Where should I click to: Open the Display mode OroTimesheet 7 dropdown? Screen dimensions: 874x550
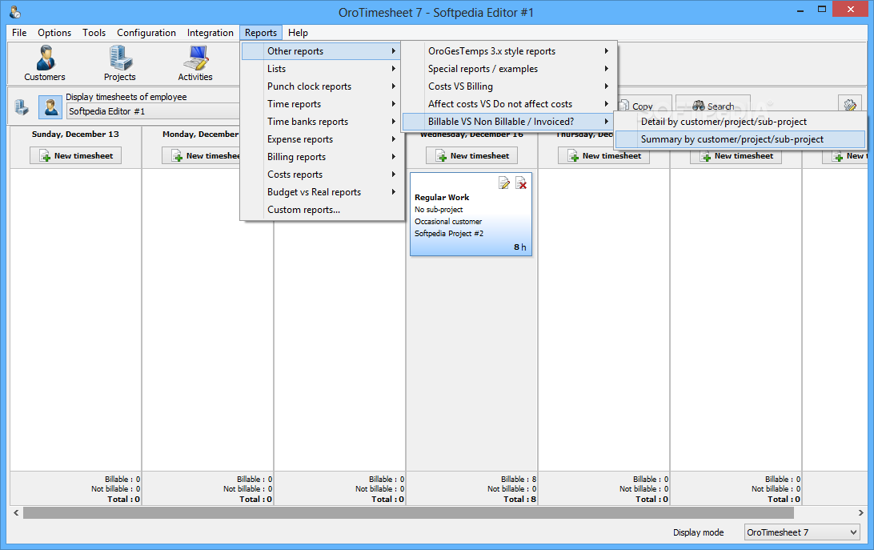(801, 532)
